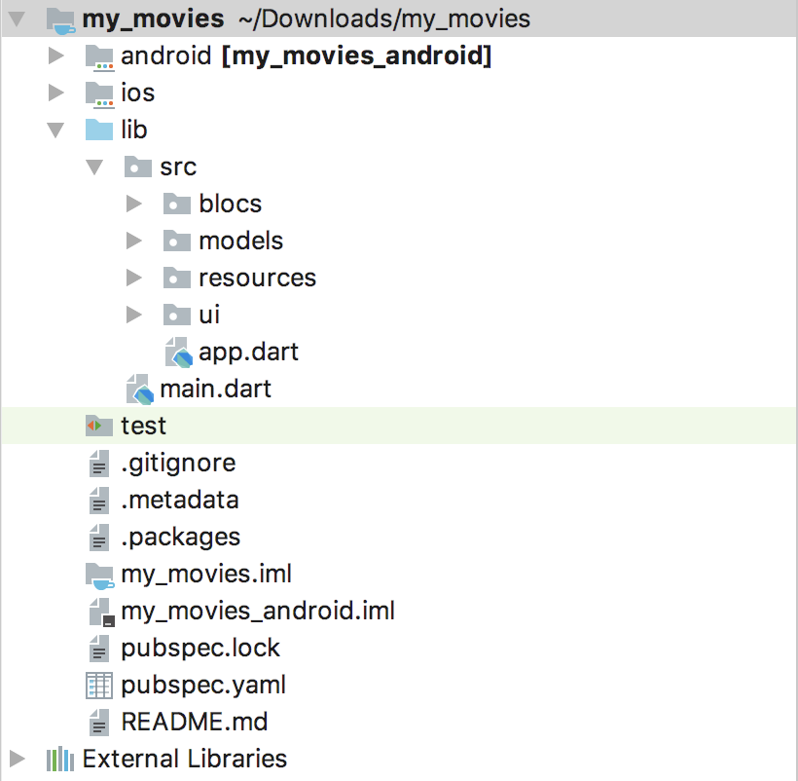This screenshot has width=798, height=781.
Task: Click the External Libraries bars icon
Action: tap(60, 759)
